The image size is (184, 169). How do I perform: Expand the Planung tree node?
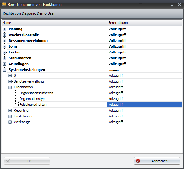(x=5, y=29)
